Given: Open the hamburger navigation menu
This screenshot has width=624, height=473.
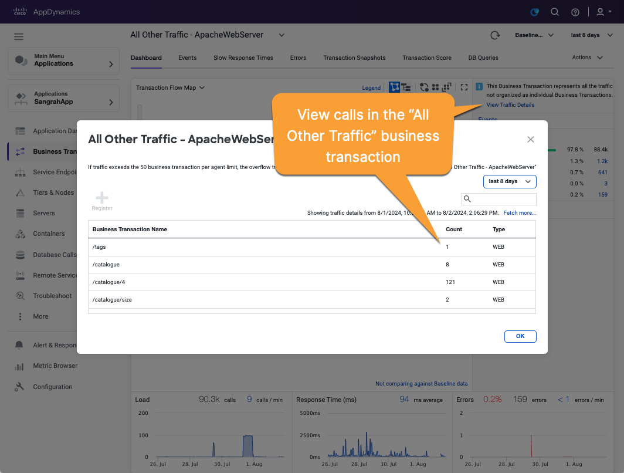Looking at the screenshot, I should point(19,36).
